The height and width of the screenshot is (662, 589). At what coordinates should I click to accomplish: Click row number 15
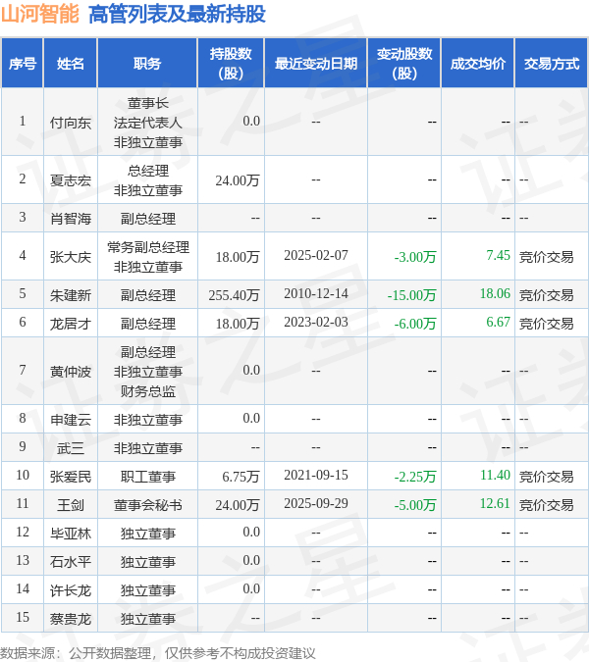23,617
